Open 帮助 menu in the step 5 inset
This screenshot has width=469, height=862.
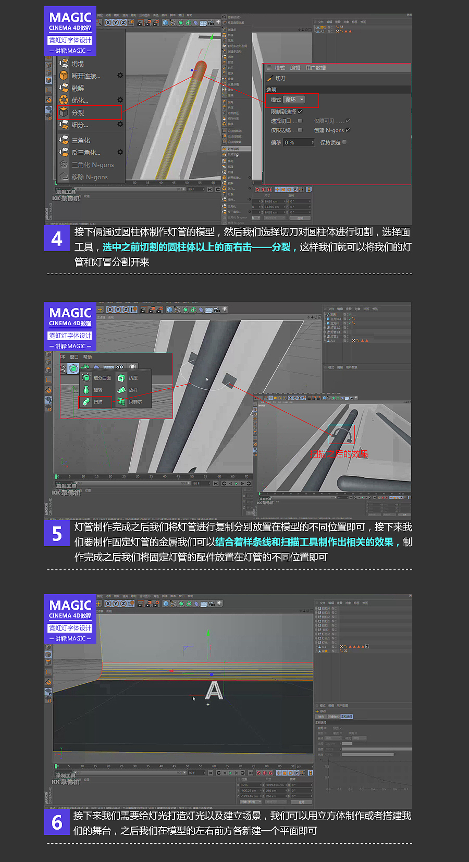(x=88, y=357)
